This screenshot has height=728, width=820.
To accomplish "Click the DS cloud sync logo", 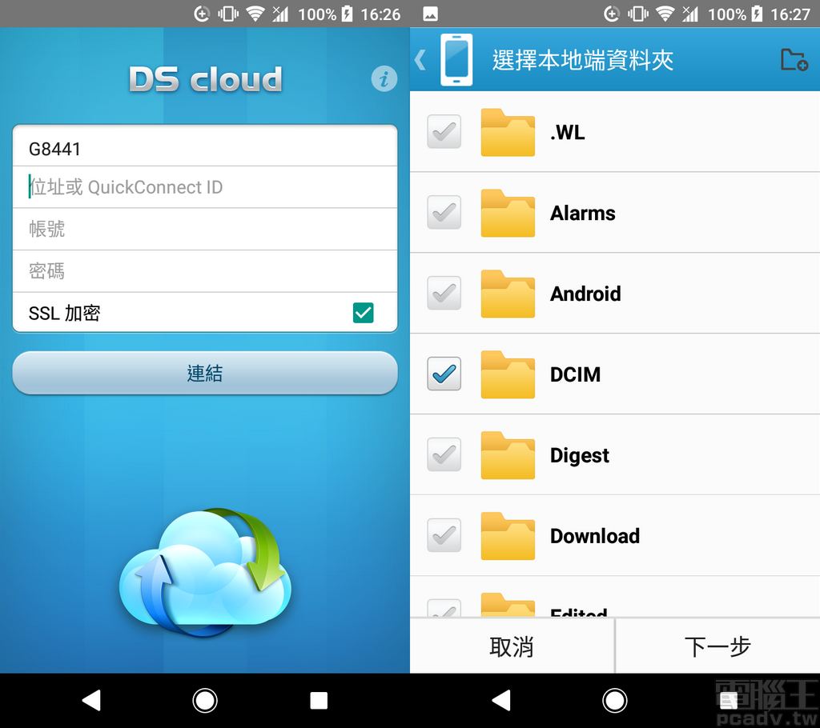I will tap(205, 572).
